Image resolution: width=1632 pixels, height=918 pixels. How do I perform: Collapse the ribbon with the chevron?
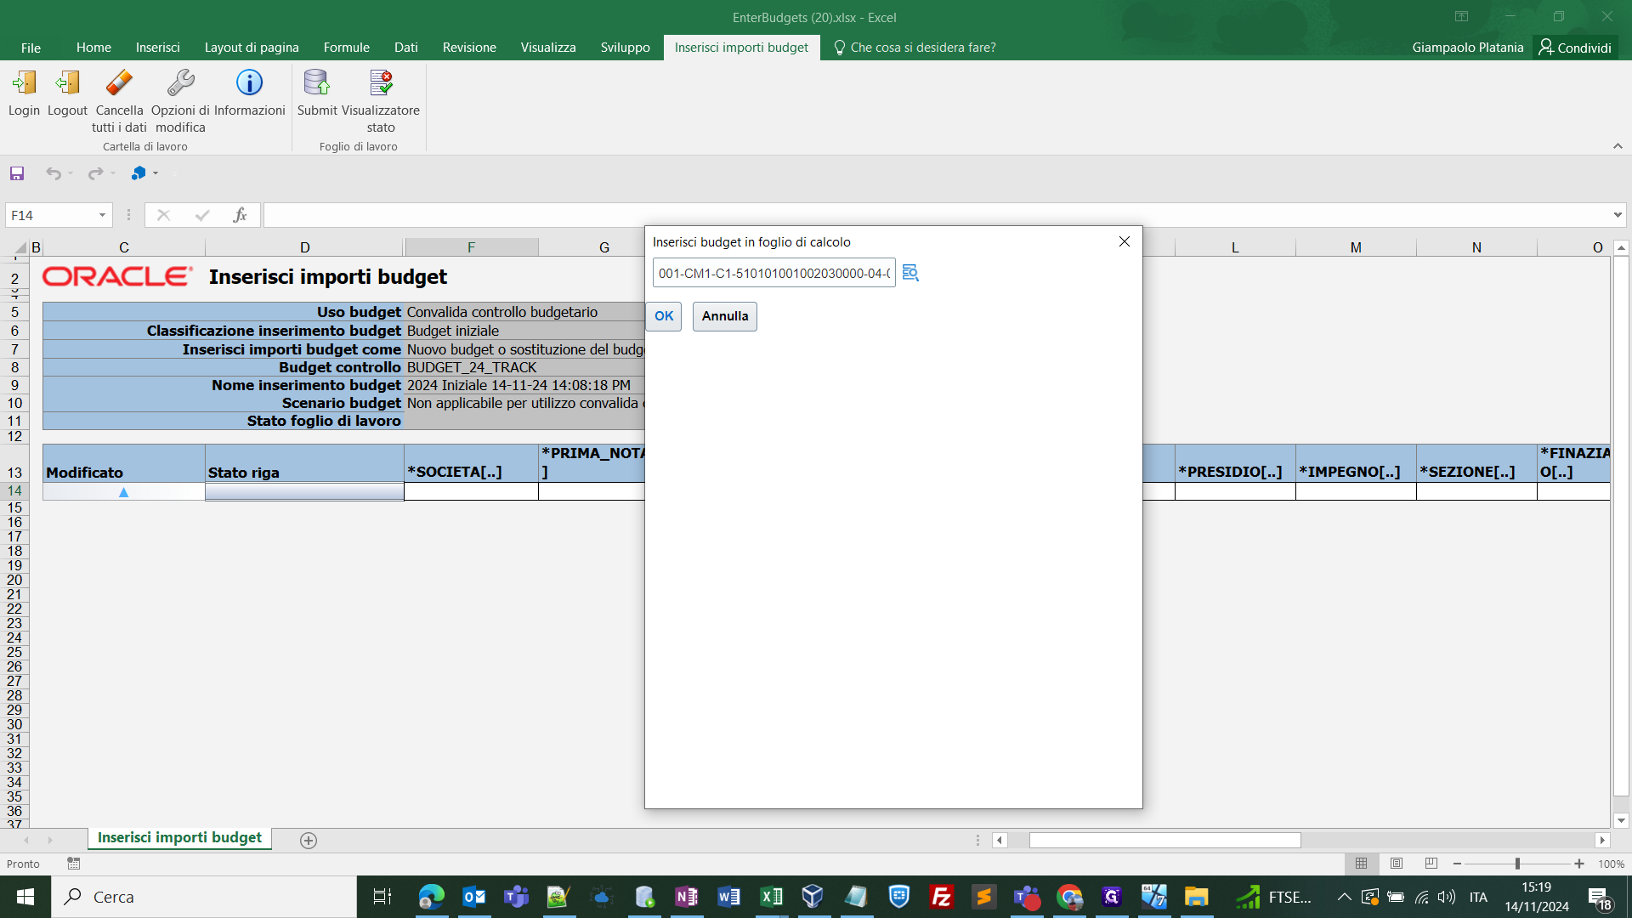(x=1618, y=146)
